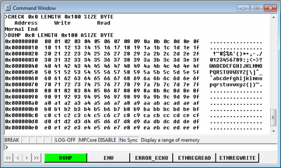Click address 0x00000060 in the dump
Viewport: 281px width, 168px height.
(x=22, y=78)
